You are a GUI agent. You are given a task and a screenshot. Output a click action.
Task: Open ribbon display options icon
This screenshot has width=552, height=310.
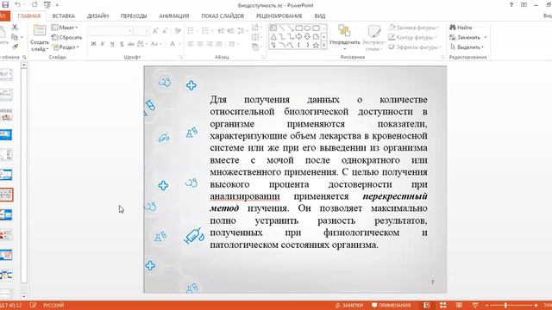524,4
